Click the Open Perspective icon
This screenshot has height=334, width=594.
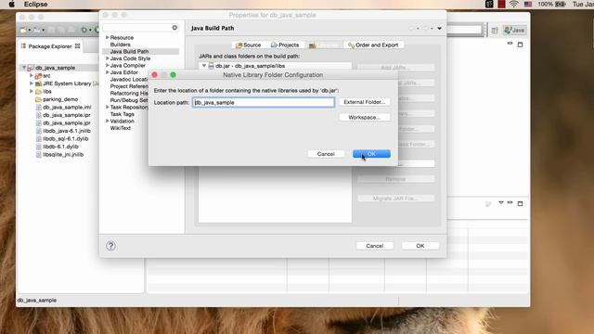tap(495, 31)
